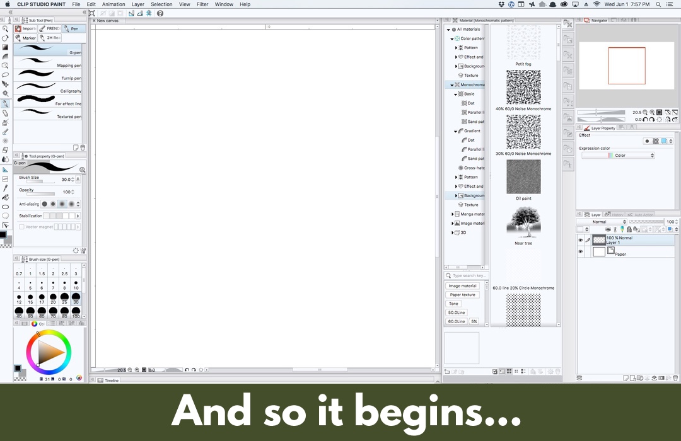Click layer opacity slider

(647, 222)
